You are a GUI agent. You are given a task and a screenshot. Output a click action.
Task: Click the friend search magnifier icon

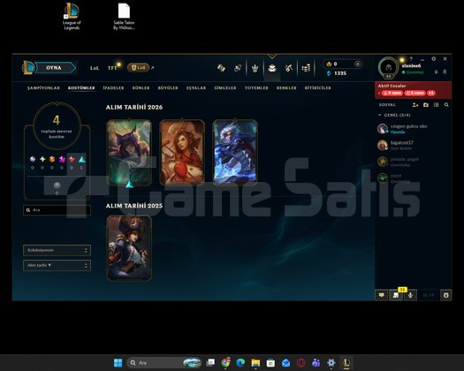pos(446,105)
